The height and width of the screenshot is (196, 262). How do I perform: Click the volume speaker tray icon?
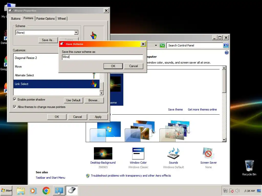pos(237,191)
